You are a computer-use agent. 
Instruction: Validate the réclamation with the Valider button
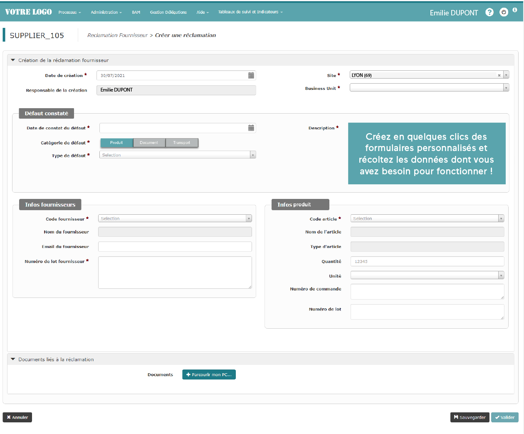[504, 417]
